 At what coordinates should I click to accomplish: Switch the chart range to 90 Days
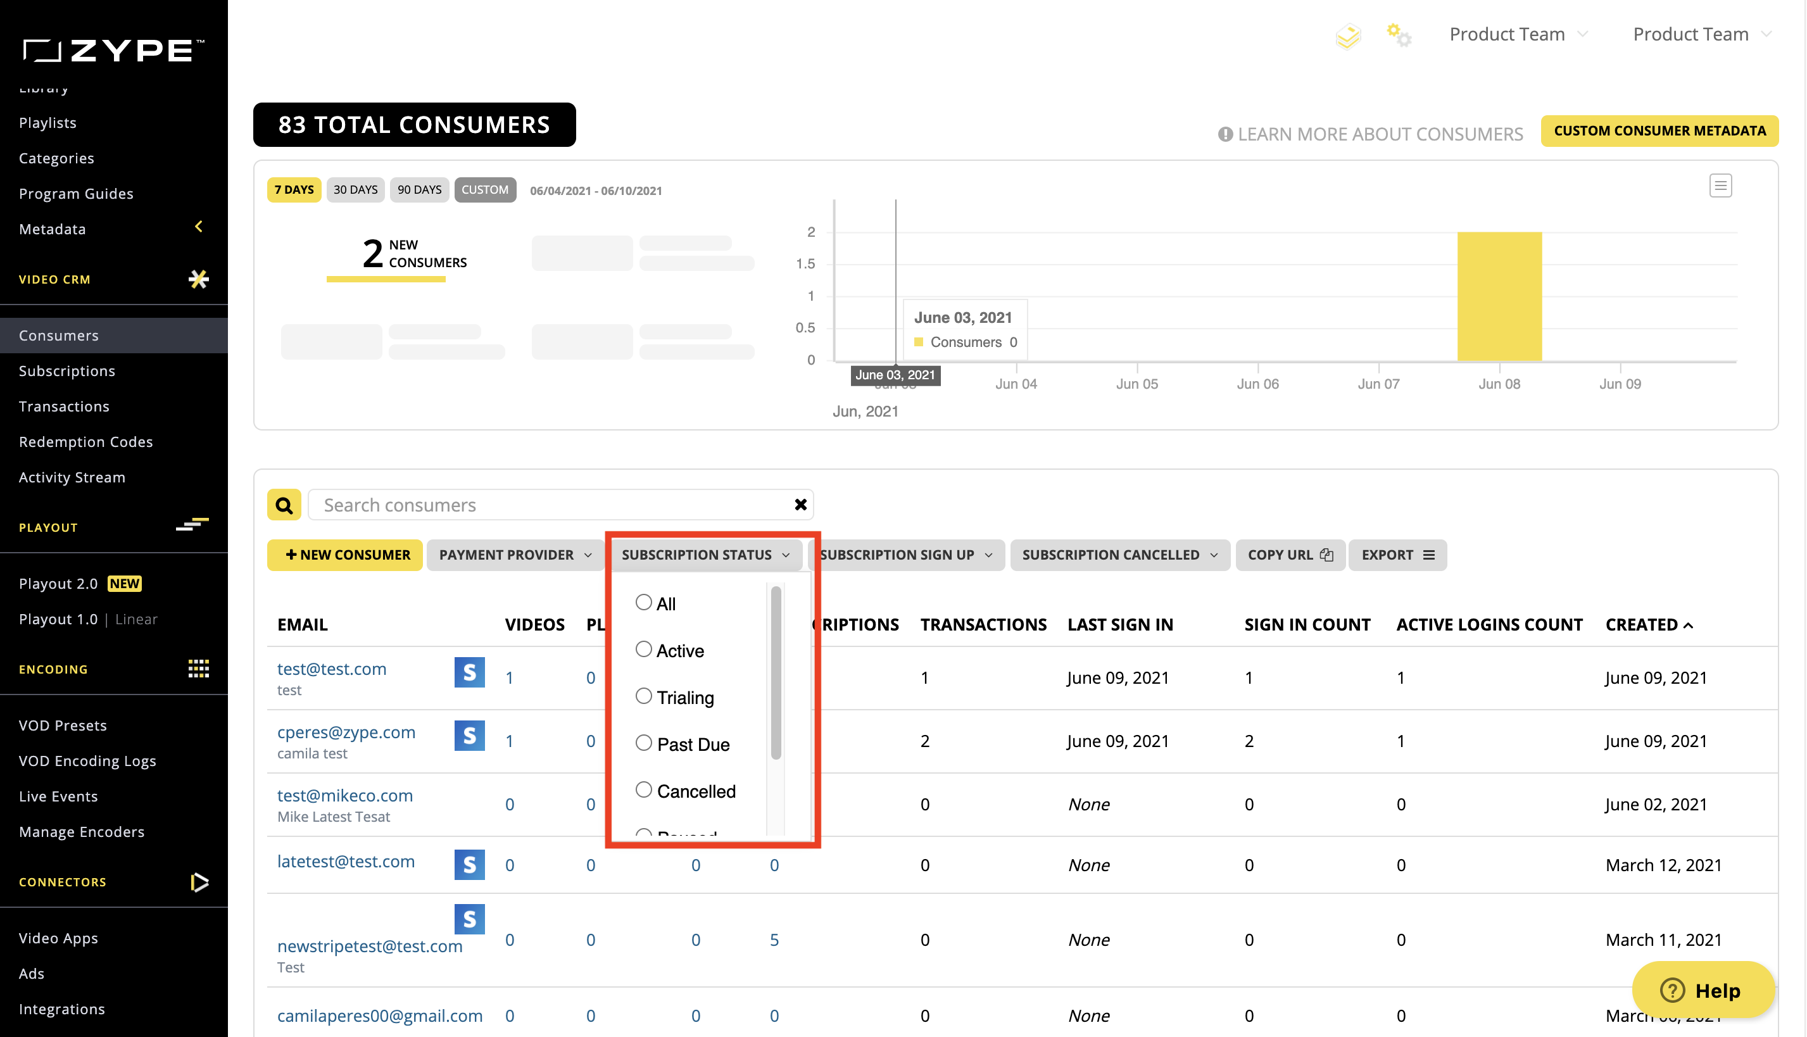[419, 189]
